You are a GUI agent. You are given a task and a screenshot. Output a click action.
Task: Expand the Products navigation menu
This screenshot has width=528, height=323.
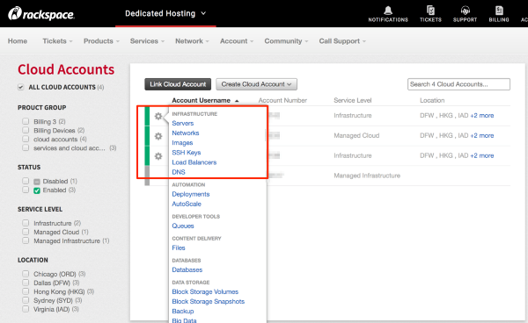coord(101,41)
